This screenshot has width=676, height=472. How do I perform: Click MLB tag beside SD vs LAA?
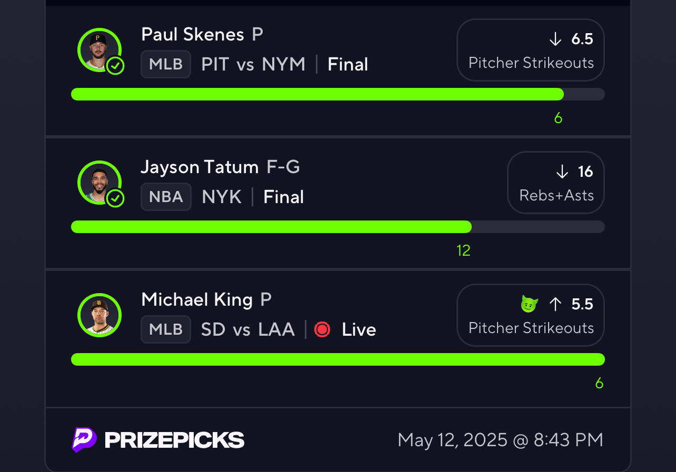[x=166, y=329]
